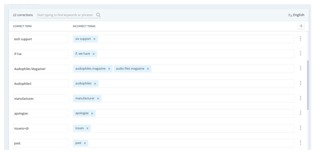
Task: Add a new correction with plus button
Action: point(301,26)
